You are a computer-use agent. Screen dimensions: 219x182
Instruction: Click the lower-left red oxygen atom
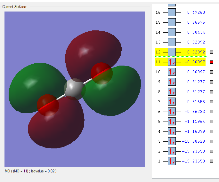coord(48,104)
